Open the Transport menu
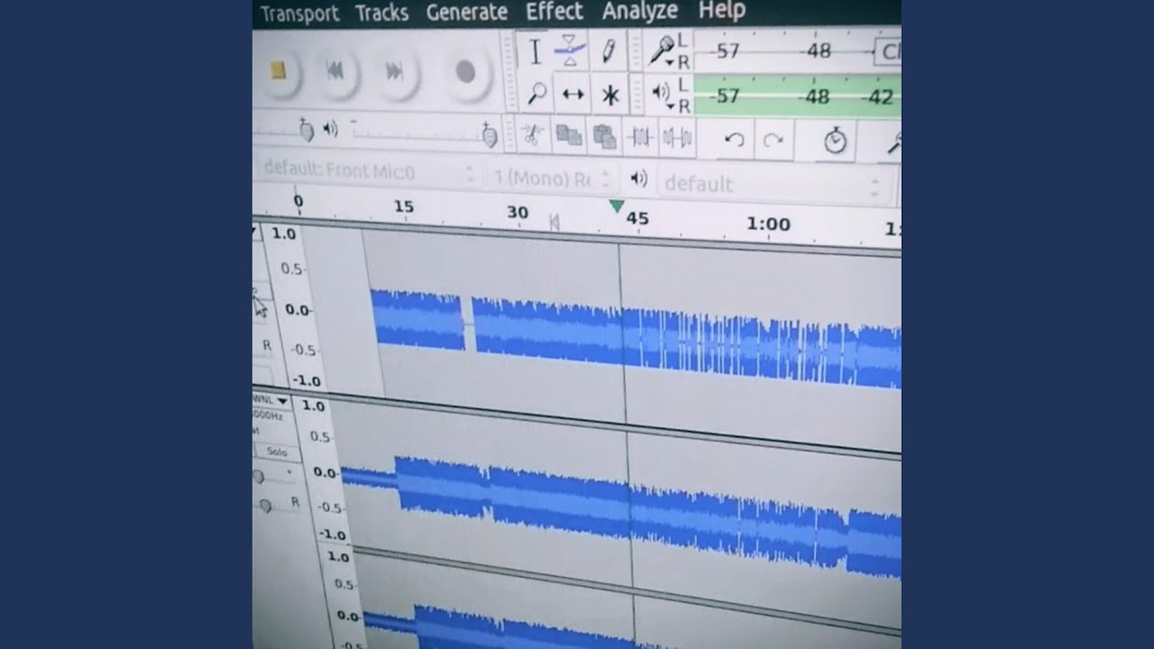This screenshot has width=1154, height=649. (299, 14)
